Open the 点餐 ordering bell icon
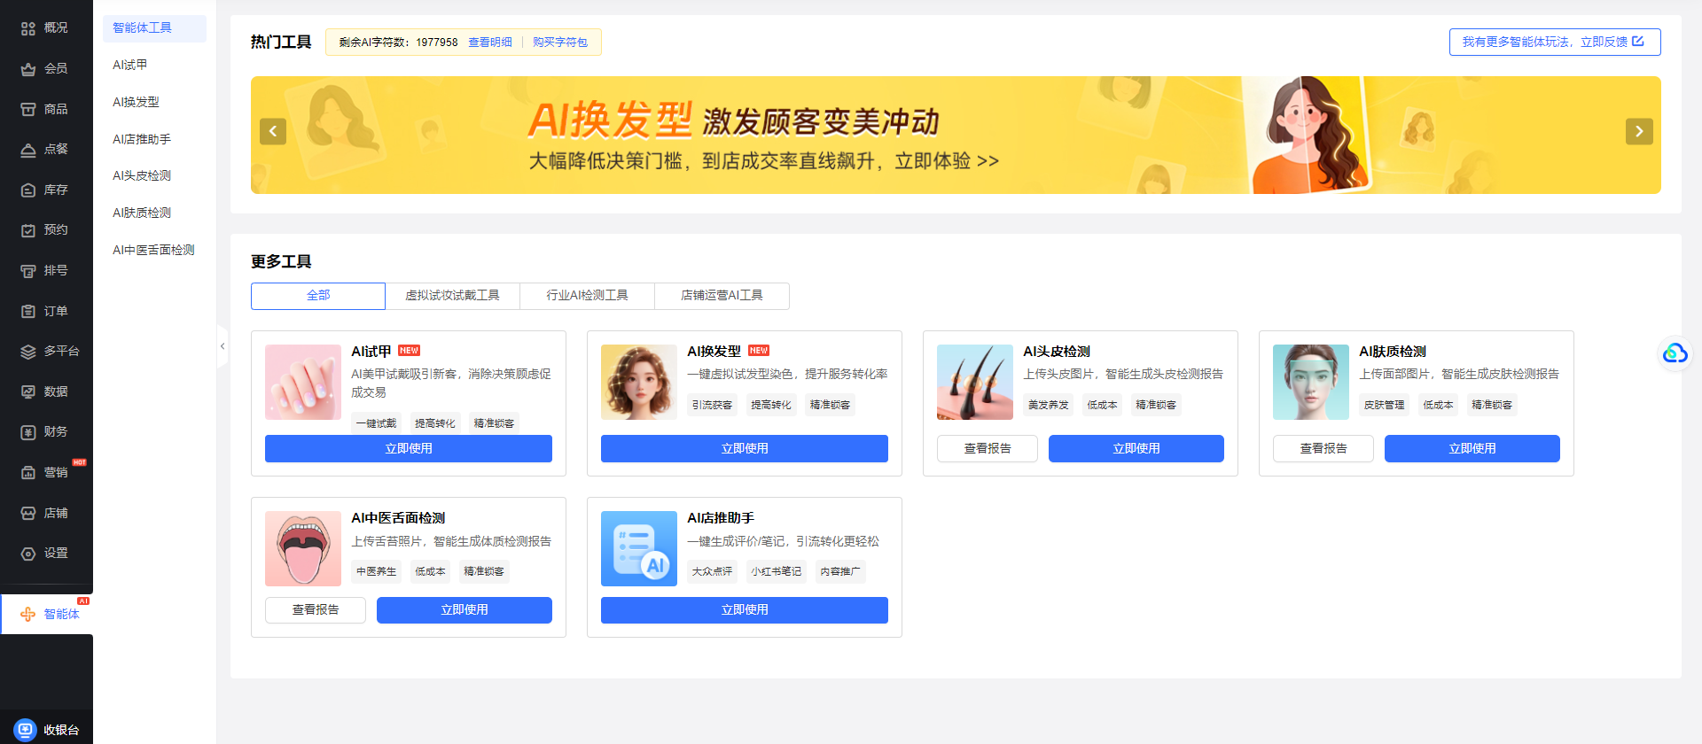The width and height of the screenshot is (1702, 744). tap(28, 150)
